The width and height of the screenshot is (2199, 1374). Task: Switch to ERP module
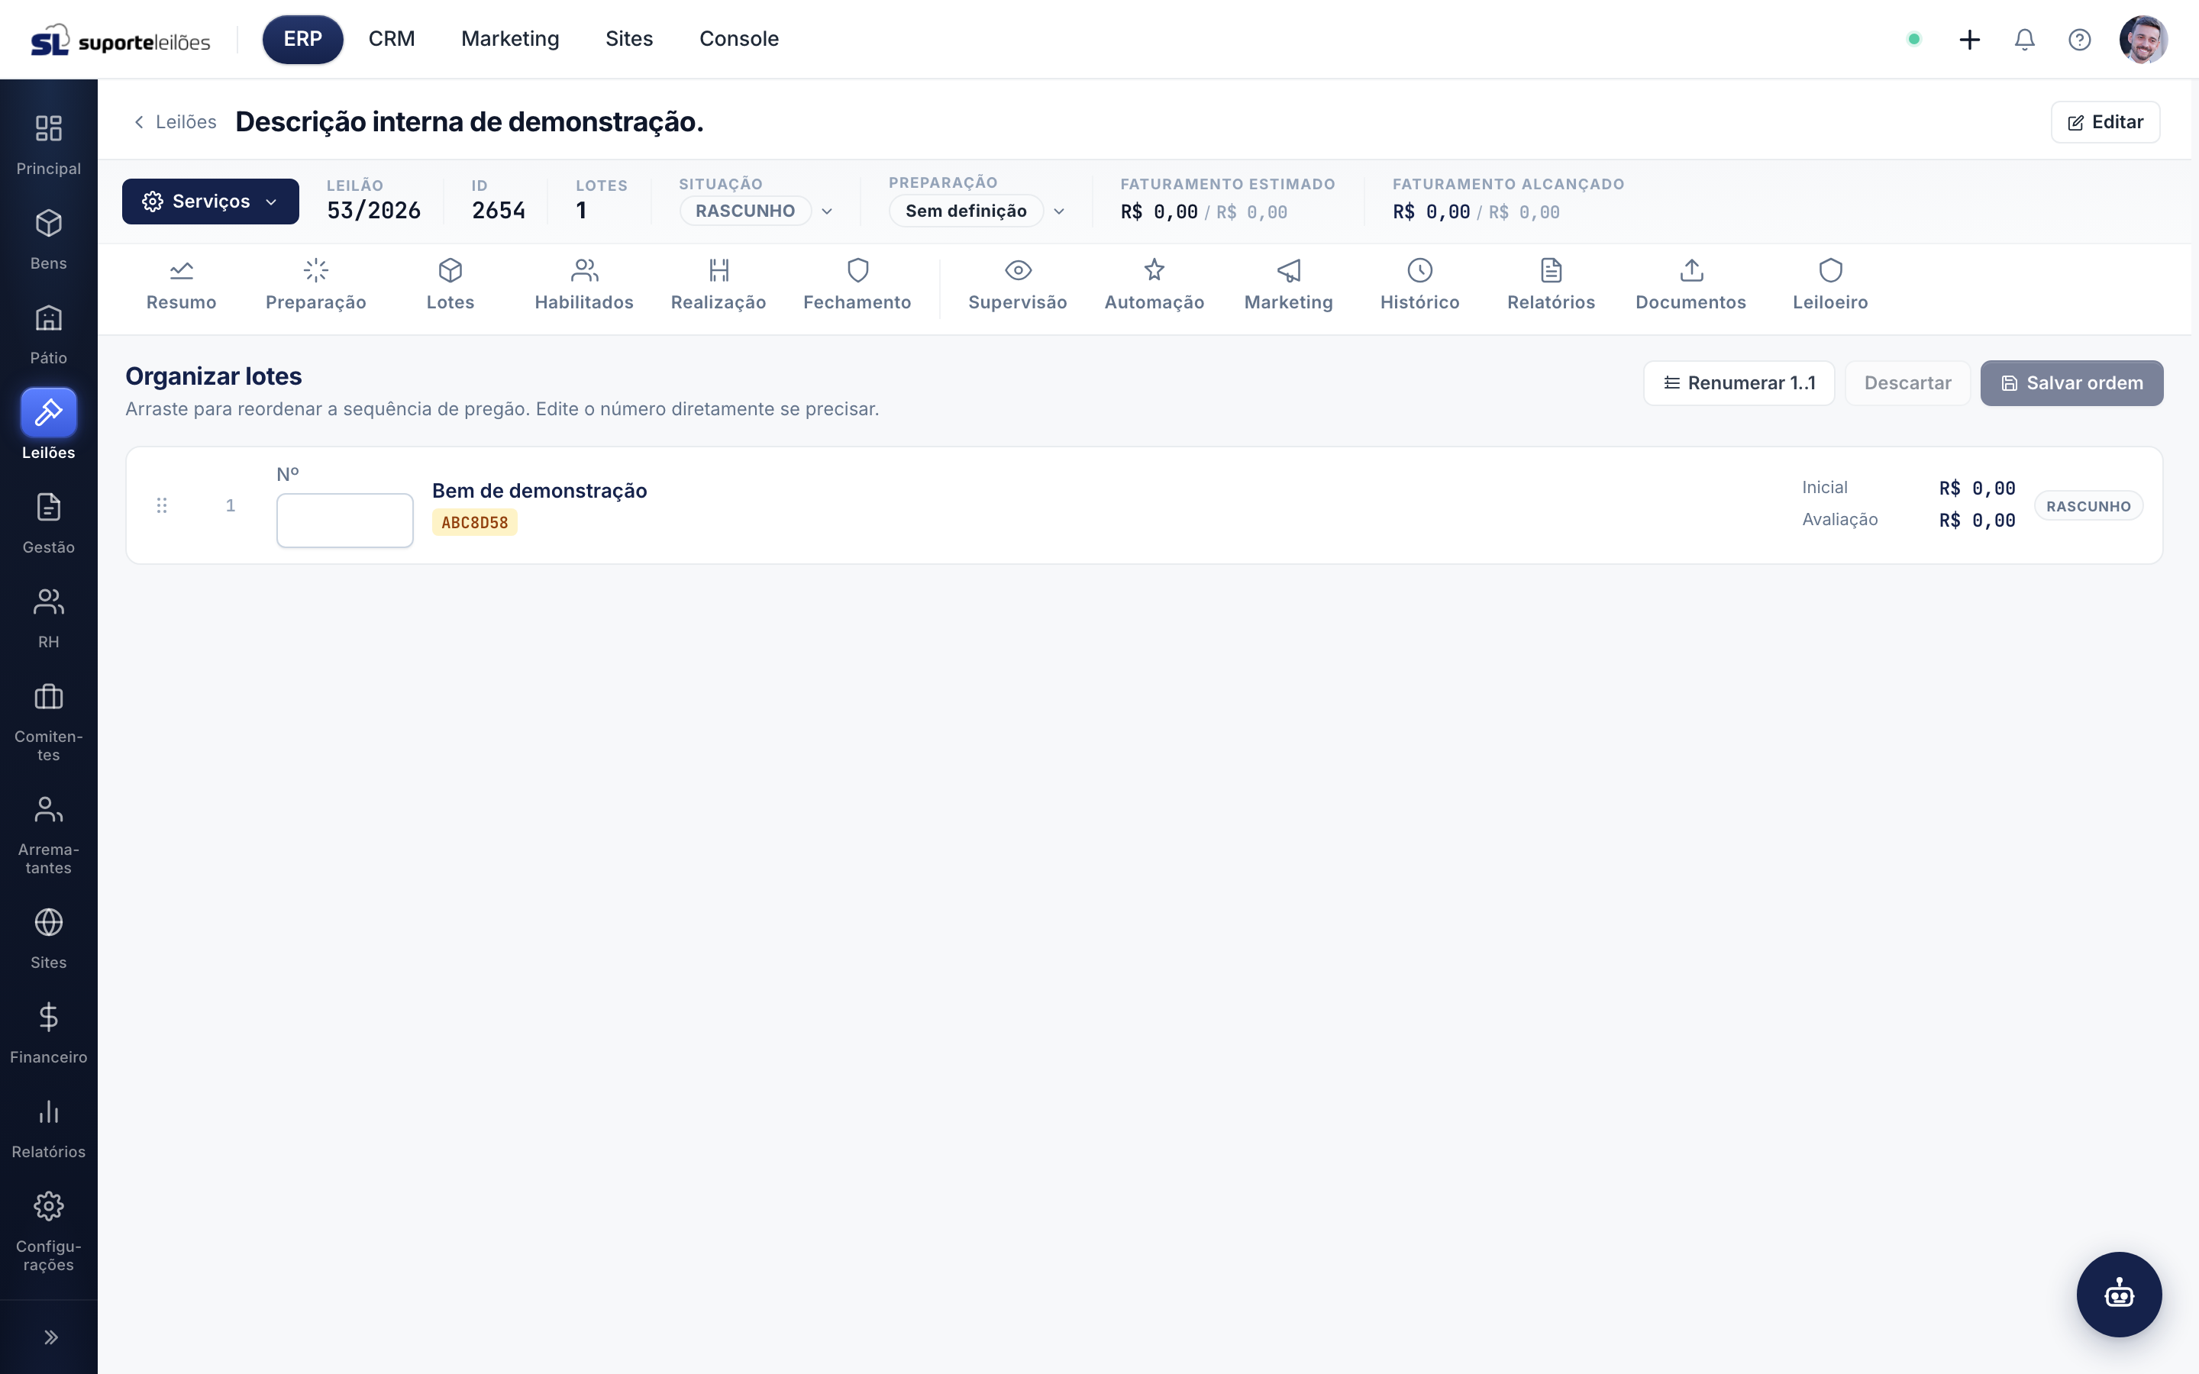(302, 39)
